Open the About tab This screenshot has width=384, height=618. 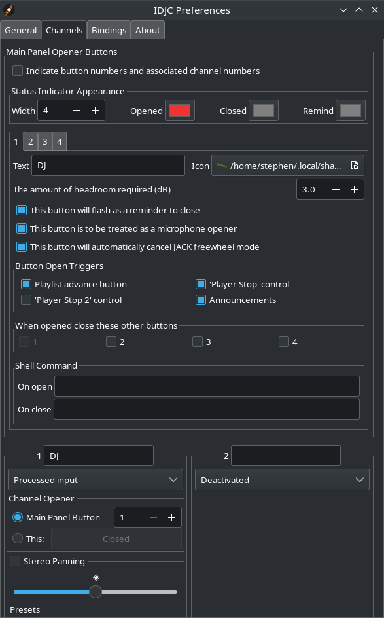[x=148, y=30]
